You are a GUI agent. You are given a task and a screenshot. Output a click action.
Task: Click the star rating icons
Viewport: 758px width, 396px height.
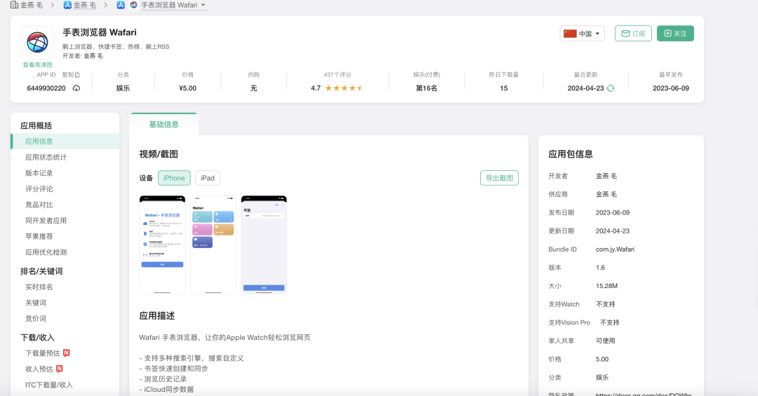pos(344,88)
